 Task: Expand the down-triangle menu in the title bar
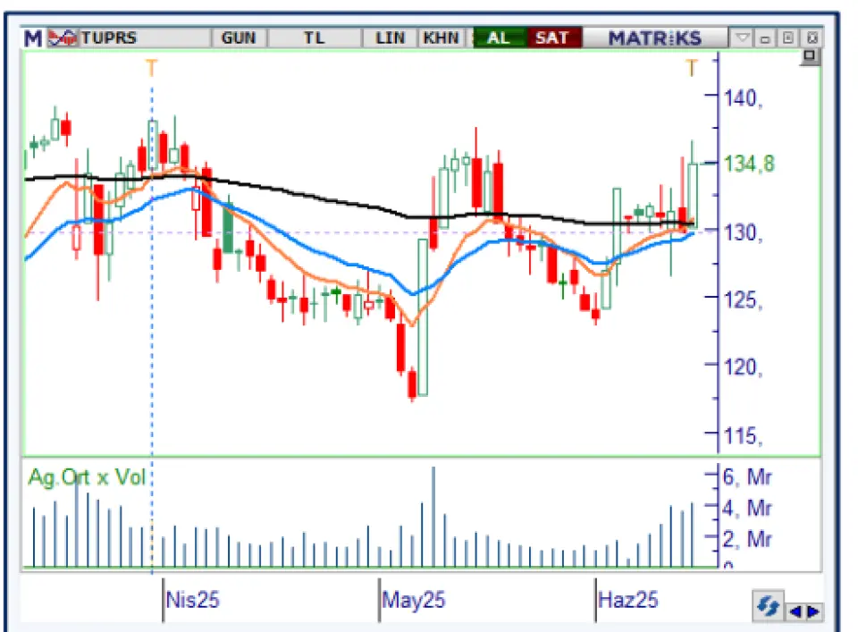pos(743,38)
